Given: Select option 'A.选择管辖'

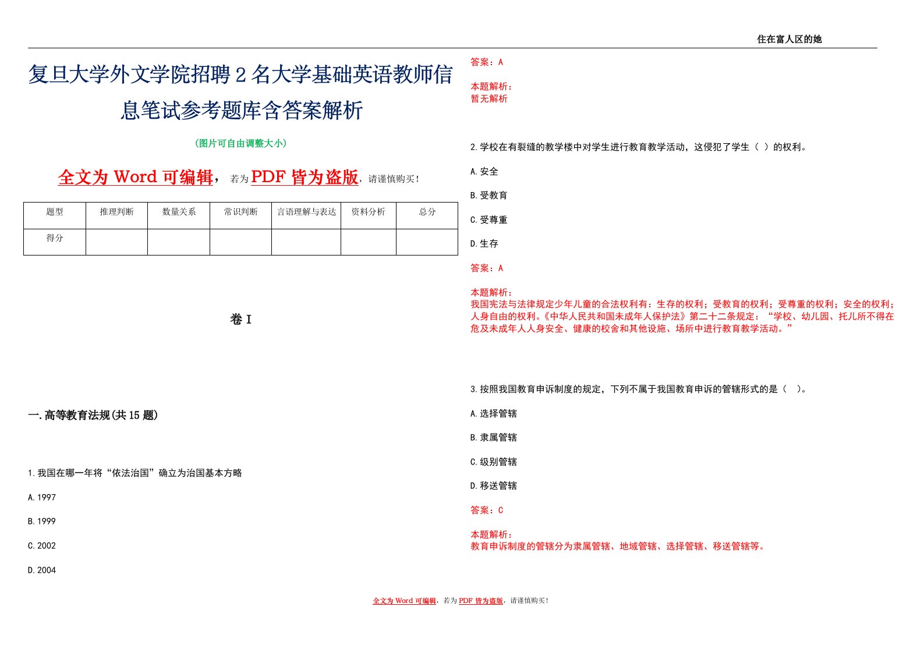Looking at the screenshot, I should 494,414.
